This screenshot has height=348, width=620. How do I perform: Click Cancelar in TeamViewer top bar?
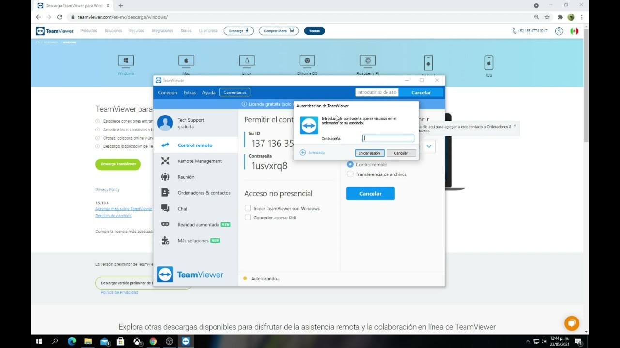(421, 92)
